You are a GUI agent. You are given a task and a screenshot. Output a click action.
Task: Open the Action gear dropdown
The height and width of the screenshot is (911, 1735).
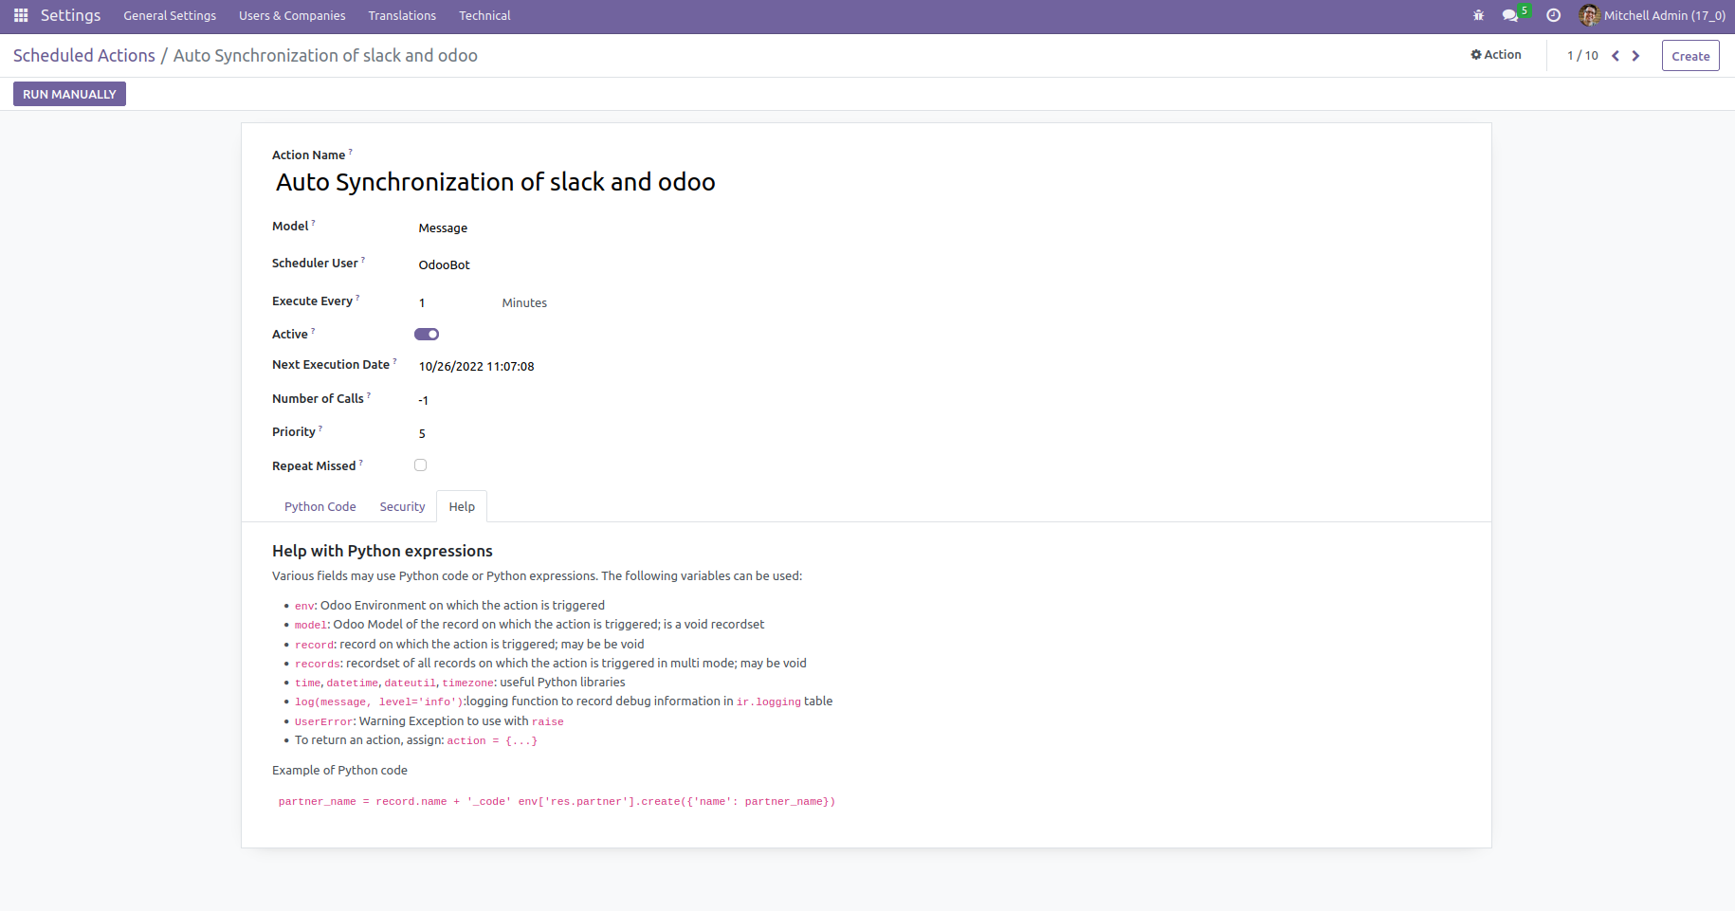point(1496,55)
